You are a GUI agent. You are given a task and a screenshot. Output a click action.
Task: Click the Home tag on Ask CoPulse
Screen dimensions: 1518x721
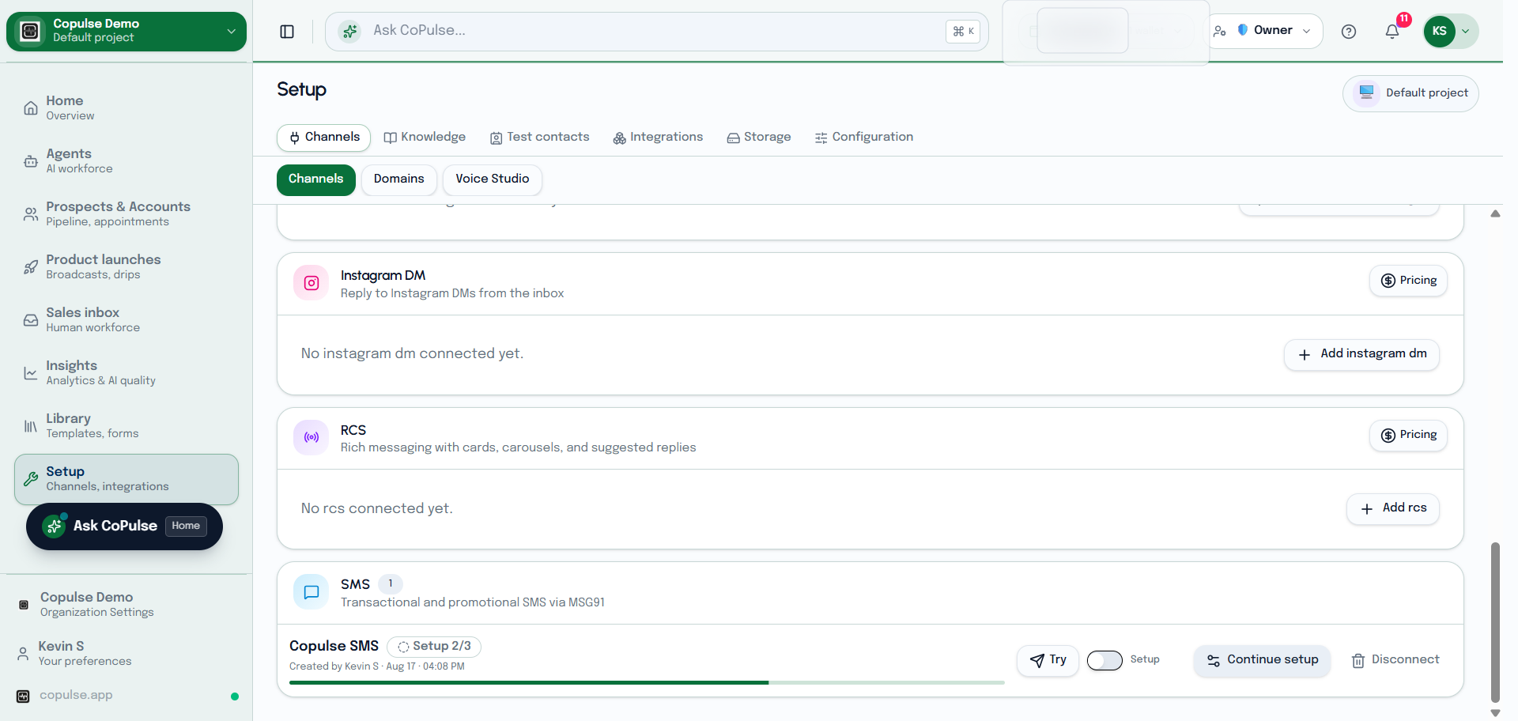point(186,527)
